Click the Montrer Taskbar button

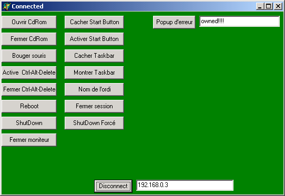[94, 73]
